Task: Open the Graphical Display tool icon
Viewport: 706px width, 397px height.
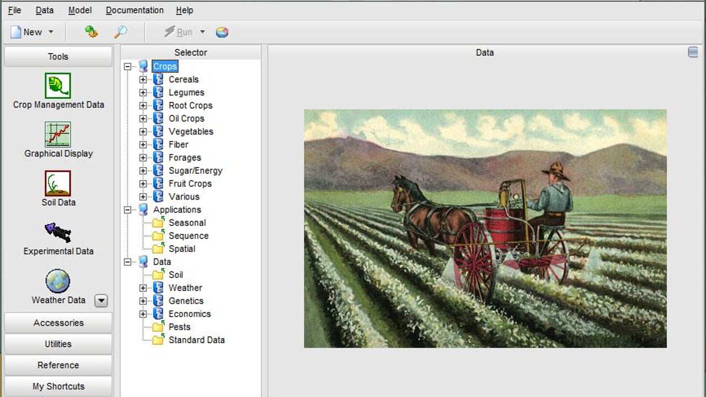Action: 58,135
